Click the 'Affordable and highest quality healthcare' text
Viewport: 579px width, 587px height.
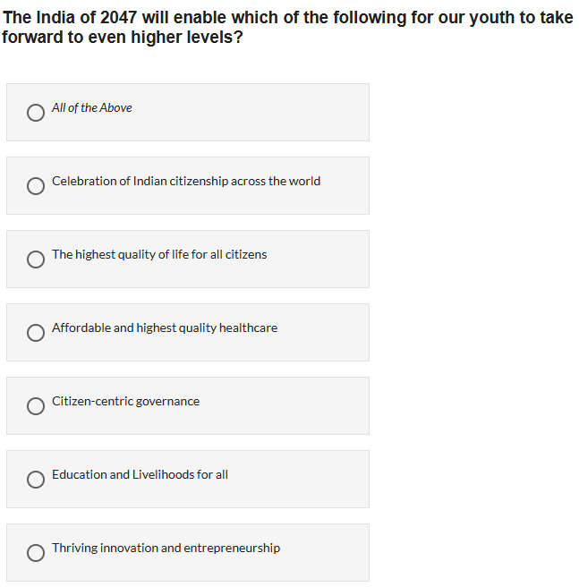click(164, 328)
